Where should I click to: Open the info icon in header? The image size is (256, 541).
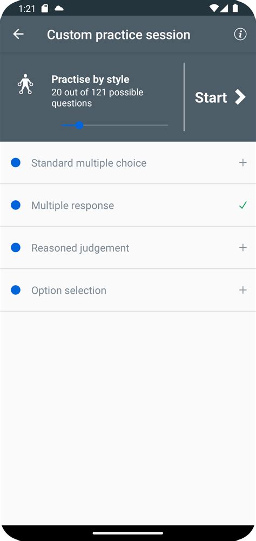click(x=240, y=35)
